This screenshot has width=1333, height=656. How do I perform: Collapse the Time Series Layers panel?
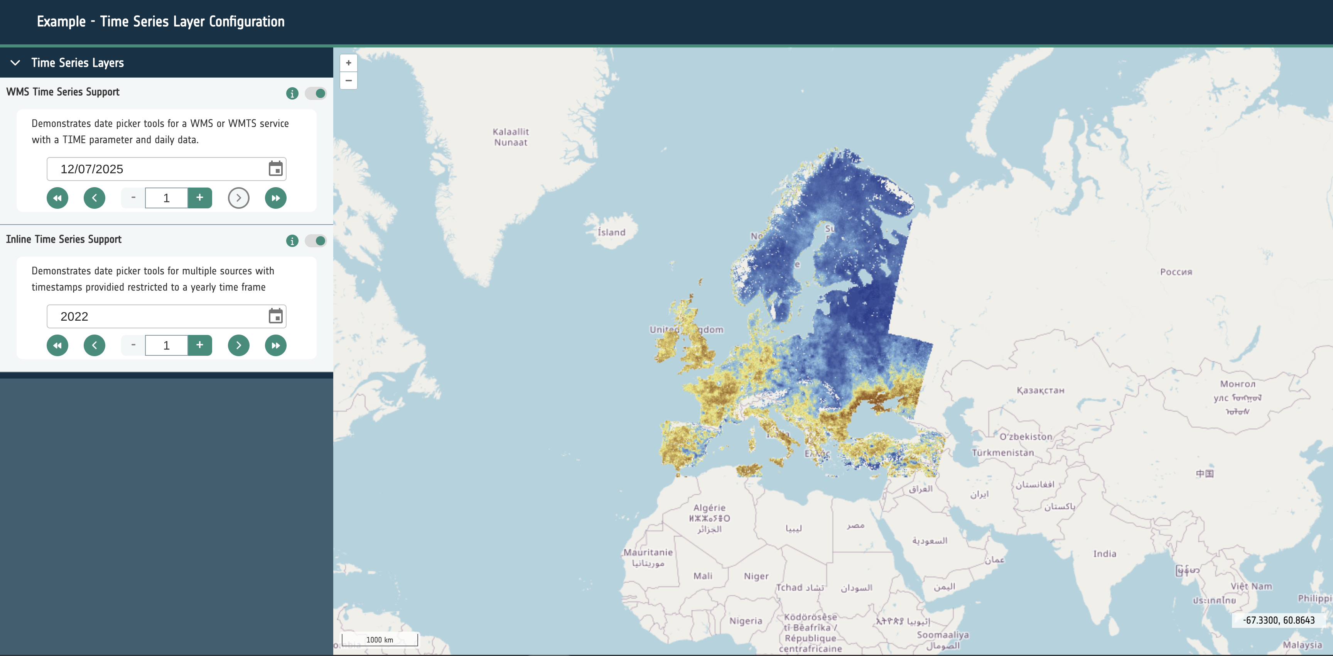coord(15,63)
